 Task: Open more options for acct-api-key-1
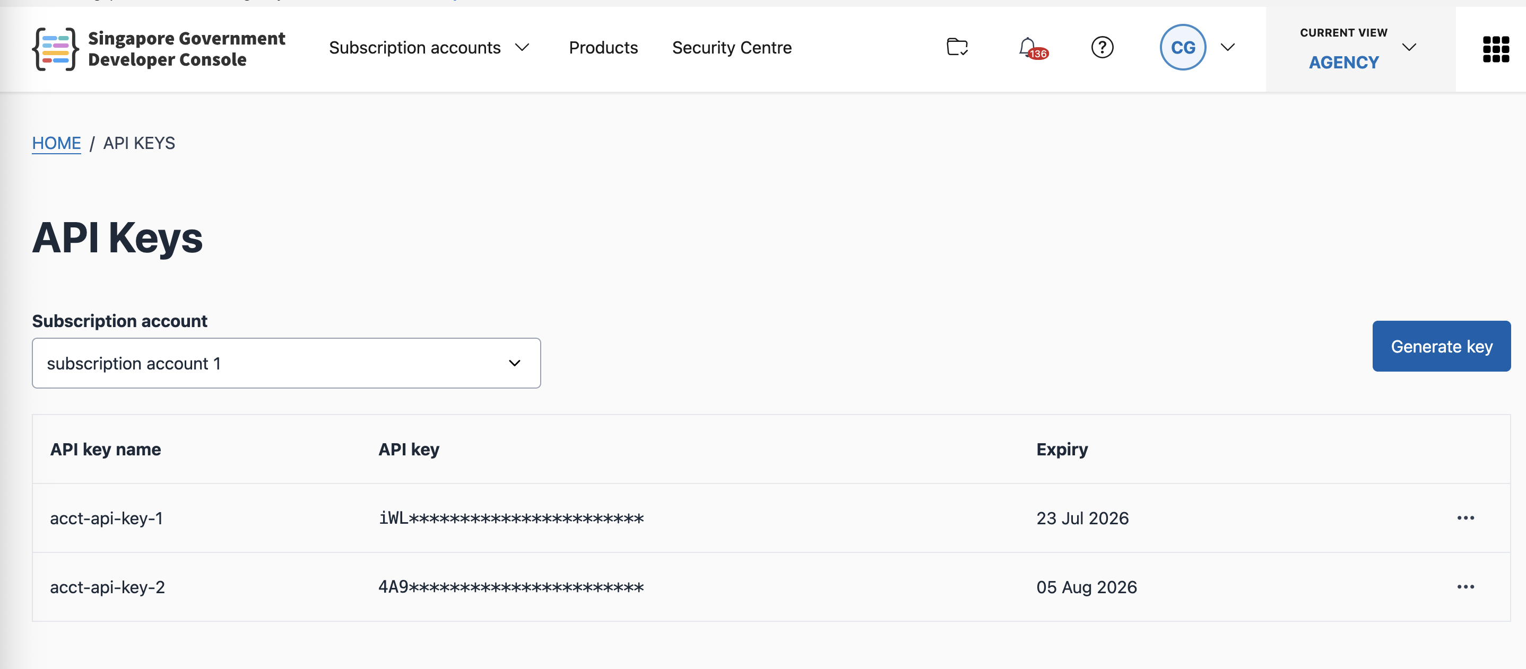[x=1465, y=518]
